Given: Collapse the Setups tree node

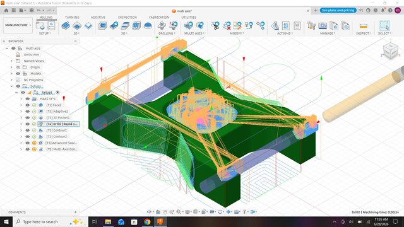Looking at the screenshot, I should pos(11,86).
